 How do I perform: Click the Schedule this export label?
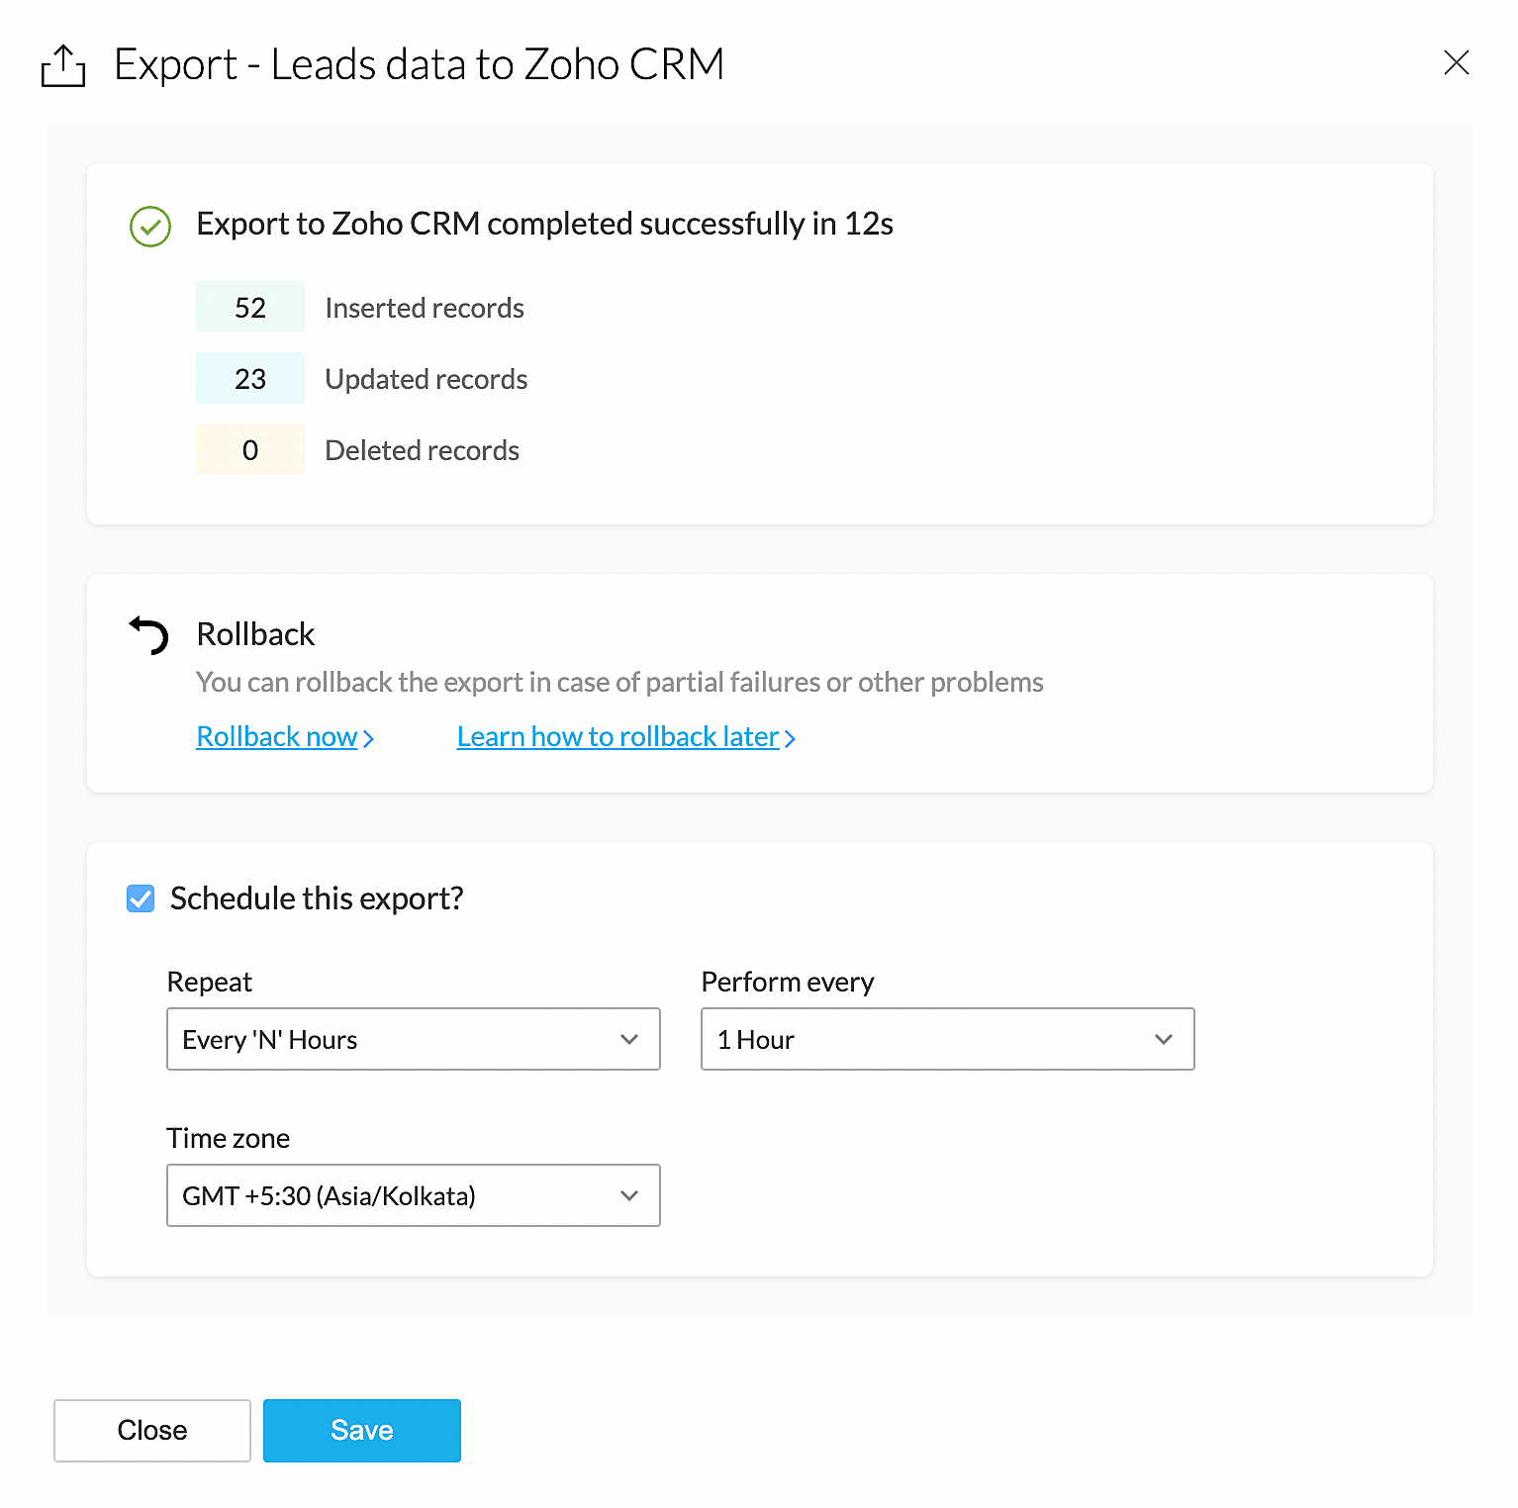[317, 898]
